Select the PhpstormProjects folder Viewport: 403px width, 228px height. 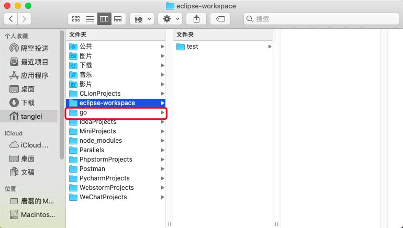pyautogui.click(x=116, y=159)
